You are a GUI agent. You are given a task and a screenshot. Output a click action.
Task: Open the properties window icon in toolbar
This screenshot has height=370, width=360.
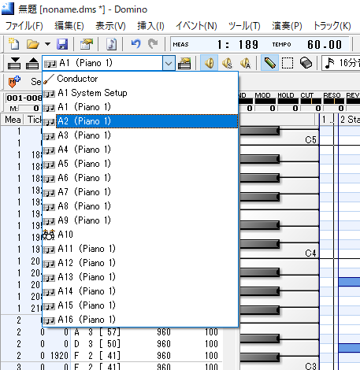click(x=87, y=44)
